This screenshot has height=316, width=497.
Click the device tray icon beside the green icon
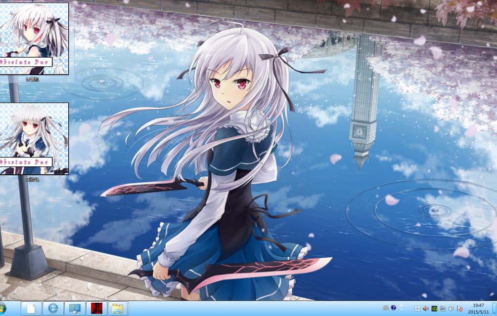click(x=444, y=308)
